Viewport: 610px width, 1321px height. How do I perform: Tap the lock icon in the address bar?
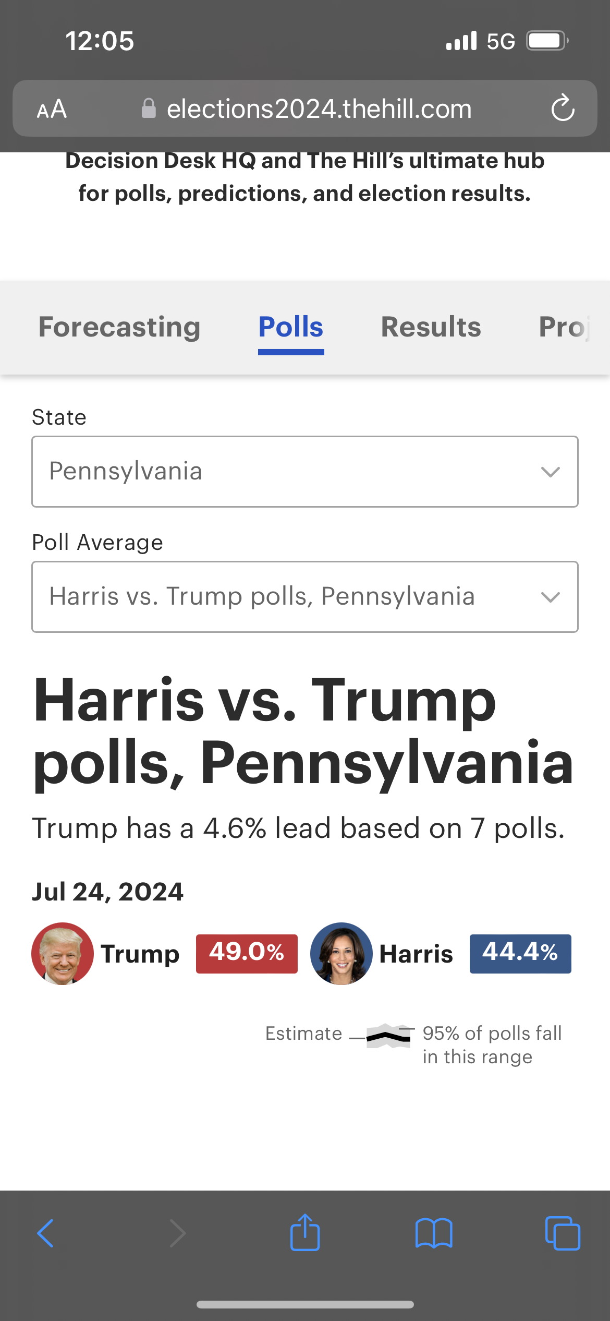point(149,109)
